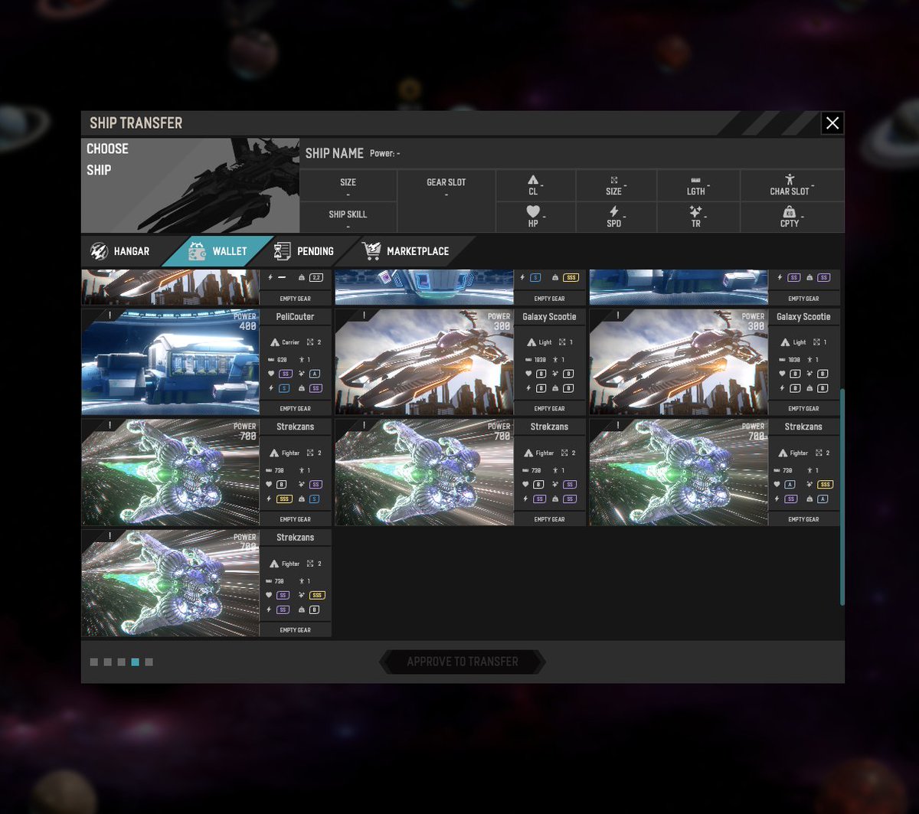919x814 pixels.
Task: Click the CHAR SLOT character icon
Action: pyautogui.click(x=789, y=181)
